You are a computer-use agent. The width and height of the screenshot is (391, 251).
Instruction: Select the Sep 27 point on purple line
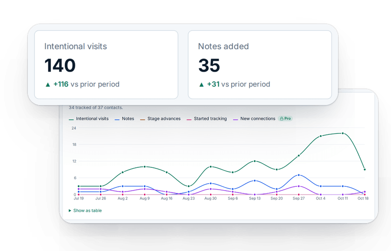click(299, 186)
